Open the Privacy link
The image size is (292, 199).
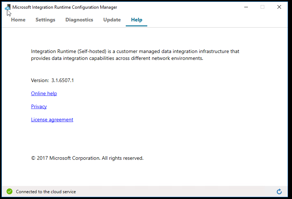pyautogui.click(x=39, y=106)
